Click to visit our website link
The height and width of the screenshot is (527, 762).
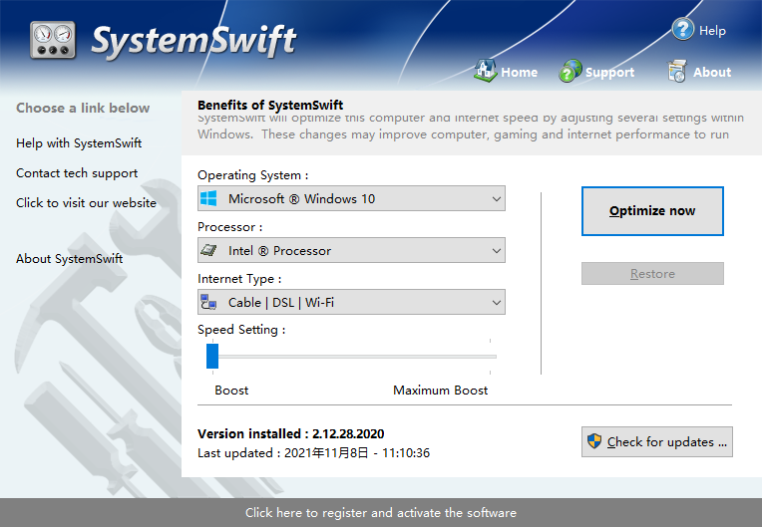pos(86,203)
